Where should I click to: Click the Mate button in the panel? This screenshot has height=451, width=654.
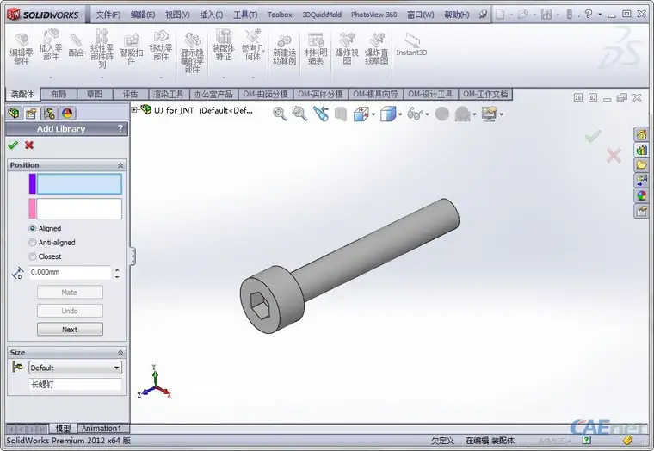coord(70,293)
